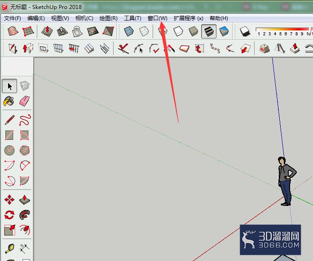Open the 视图(V) menu
The image size is (313, 261).
pyautogui.click(x=60, y=18)
